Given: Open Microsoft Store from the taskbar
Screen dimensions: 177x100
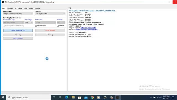Looking at the screenshot, I should point(79,97).
